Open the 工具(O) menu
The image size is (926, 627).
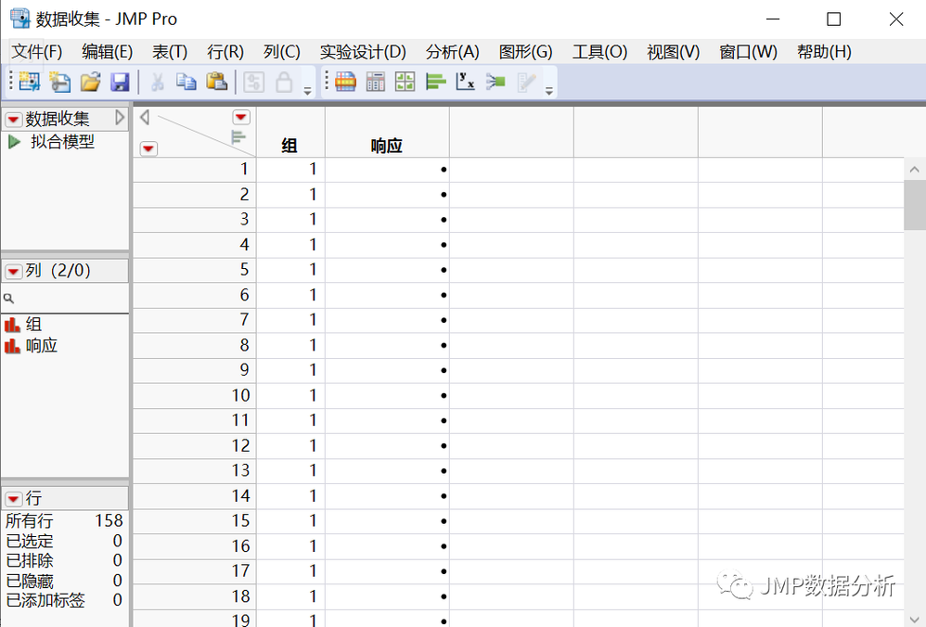pos(599,52)
